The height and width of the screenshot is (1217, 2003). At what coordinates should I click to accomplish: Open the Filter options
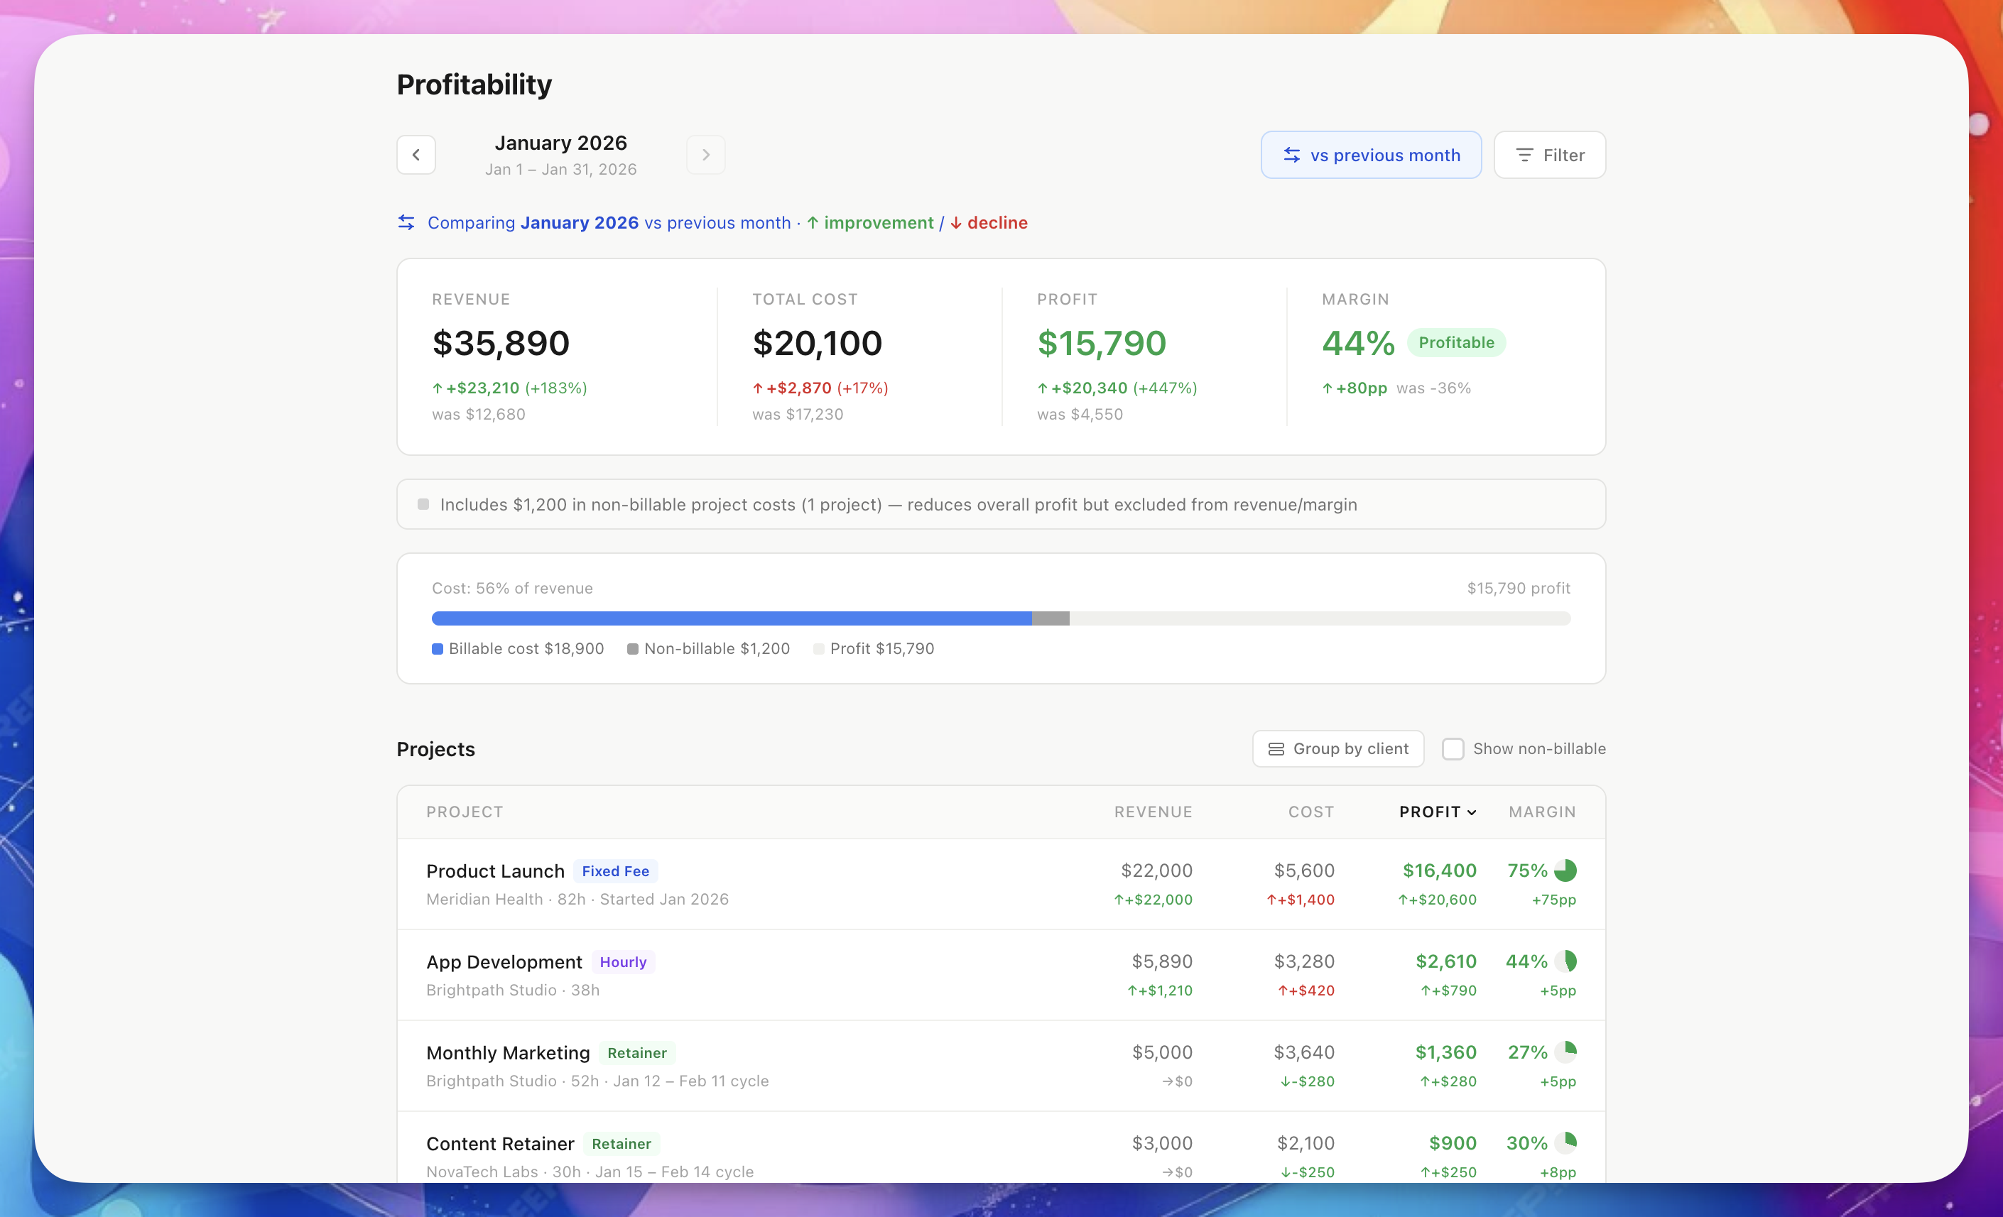(x=1549, y=155)
